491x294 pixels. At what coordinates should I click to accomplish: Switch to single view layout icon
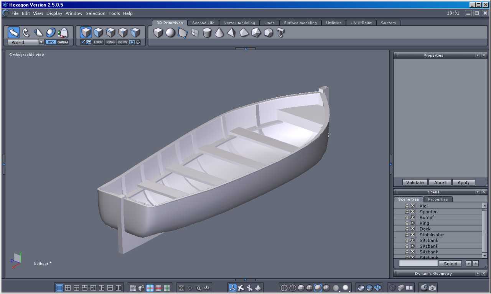[59, 288]
